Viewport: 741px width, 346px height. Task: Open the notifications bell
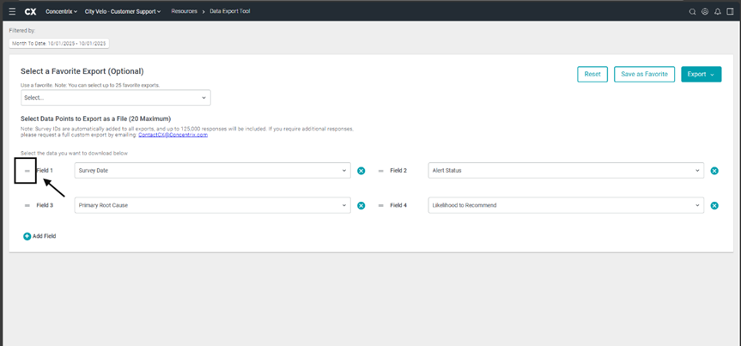click(x=717, y=11)
